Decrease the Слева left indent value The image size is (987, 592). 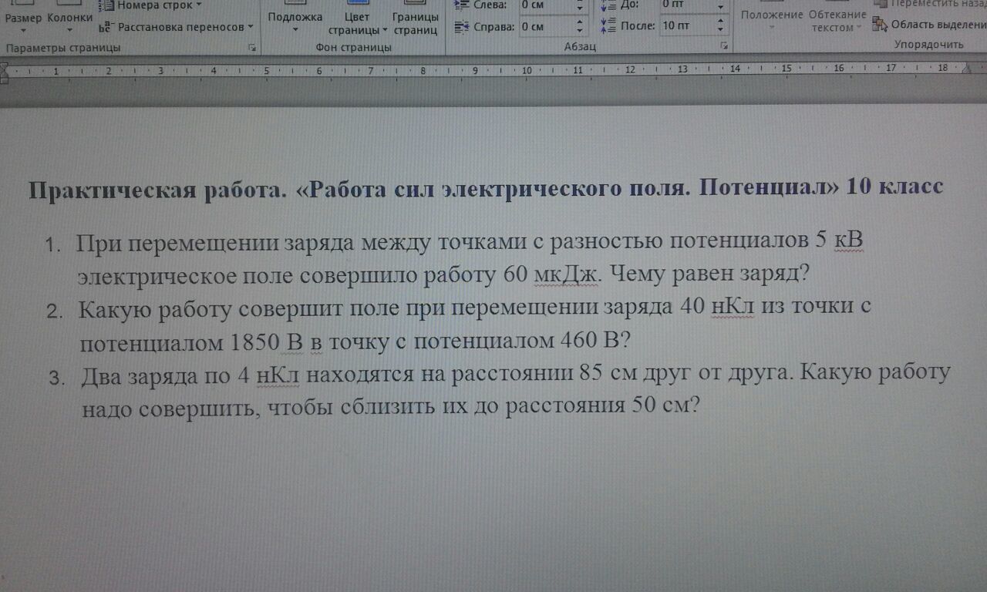tap(578, 8)
